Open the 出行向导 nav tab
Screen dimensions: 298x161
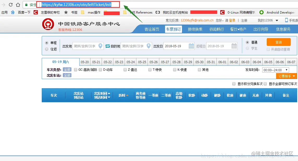click(x=261, y=29)
